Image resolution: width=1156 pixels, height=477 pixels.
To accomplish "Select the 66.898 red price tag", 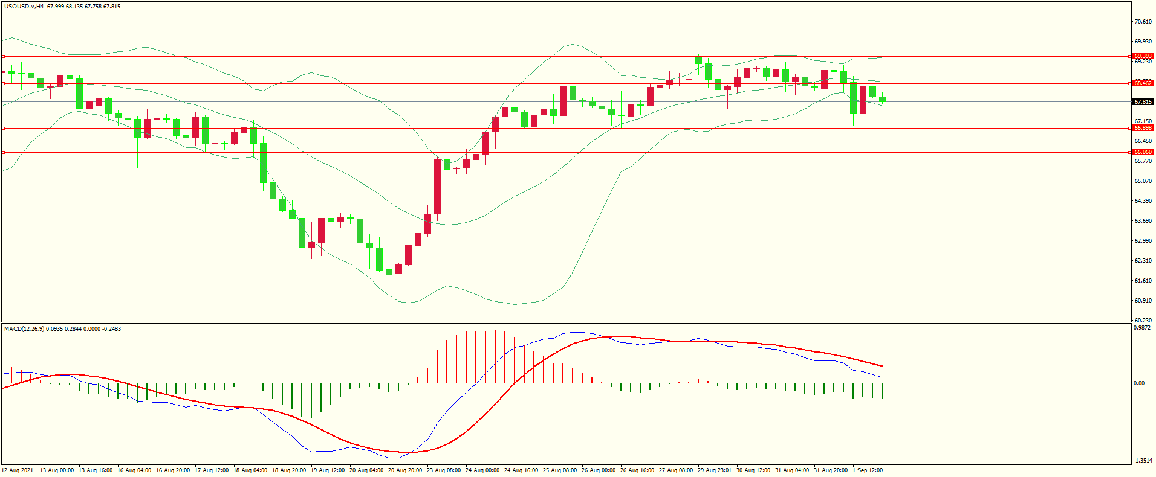I will click(x=1143, y=128).
